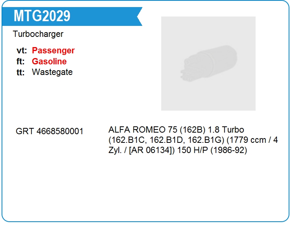This screenshot has width=291, height=226.
Task: Click the tt: label
Action: coord(21,72)
